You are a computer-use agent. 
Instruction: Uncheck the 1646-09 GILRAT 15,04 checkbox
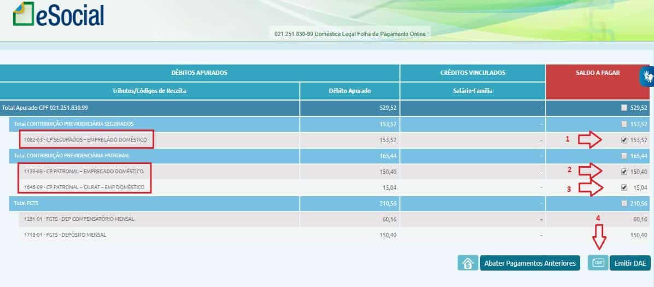coord(624,188)
